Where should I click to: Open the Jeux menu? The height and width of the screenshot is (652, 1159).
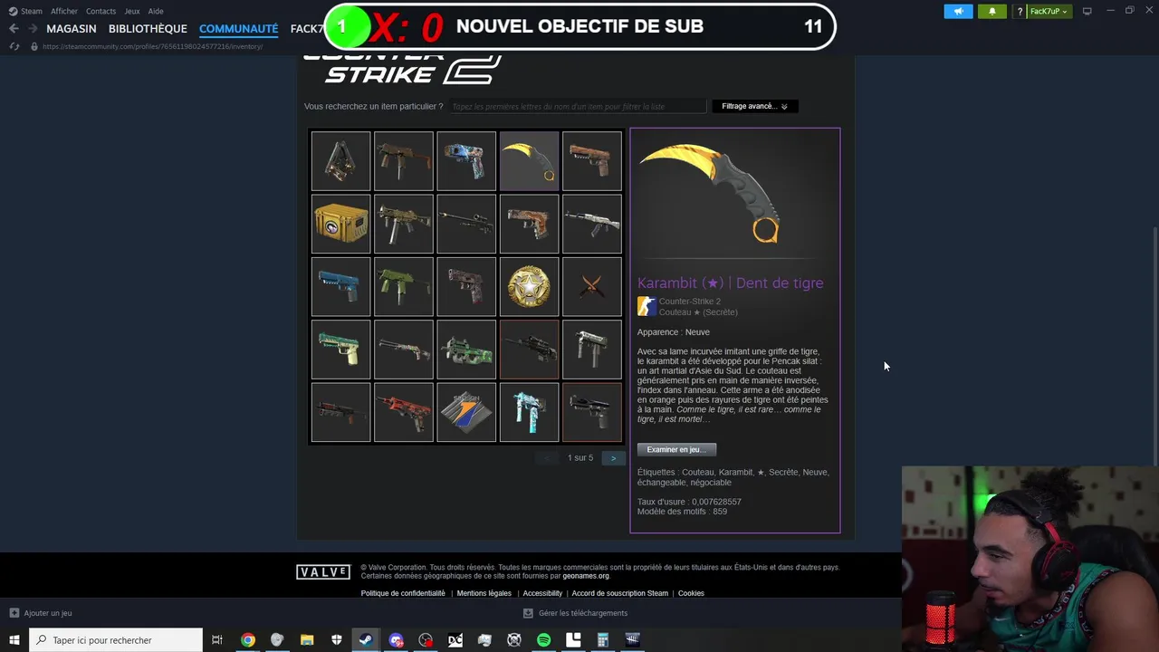(x=132, y=11)
